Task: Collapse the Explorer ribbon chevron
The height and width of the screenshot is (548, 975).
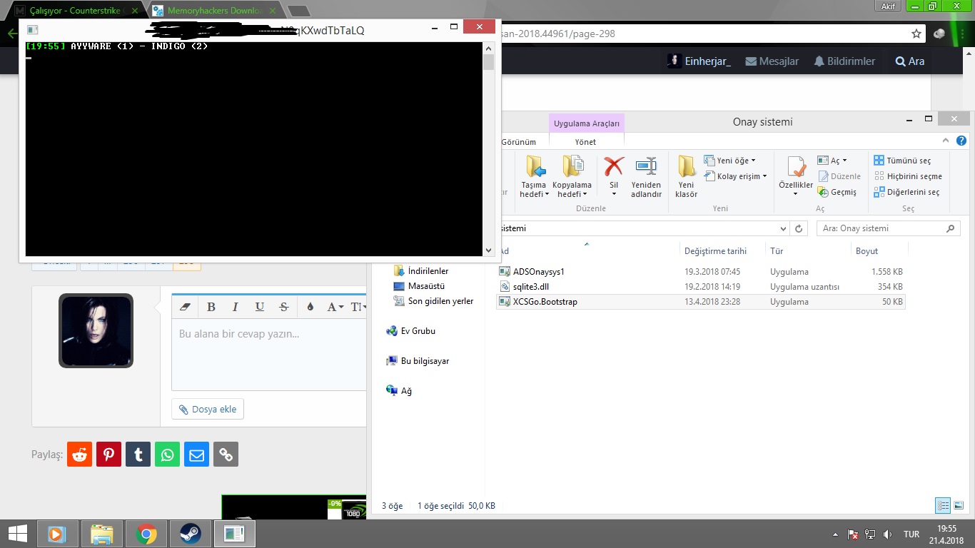Action: [946, 141]
